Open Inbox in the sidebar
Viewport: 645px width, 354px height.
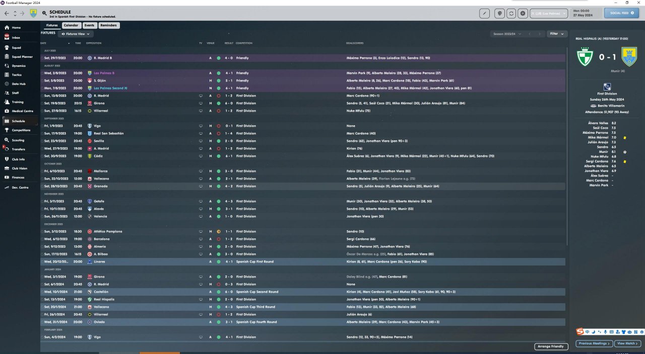point(19,38)
